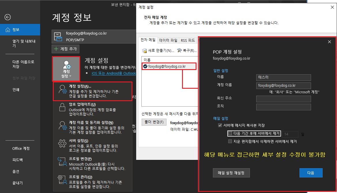Close the POP 계정 설정 dialog
Image resolution: width=337 pixels, height=193 pixels.
point(329,42)
